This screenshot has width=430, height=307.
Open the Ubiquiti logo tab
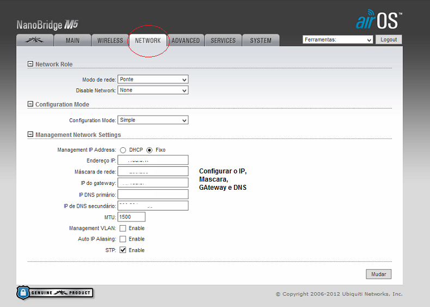35,40
